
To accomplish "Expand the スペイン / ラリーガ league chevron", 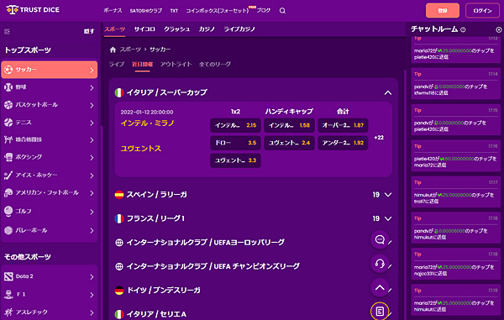I will click(x=388, y=195).
